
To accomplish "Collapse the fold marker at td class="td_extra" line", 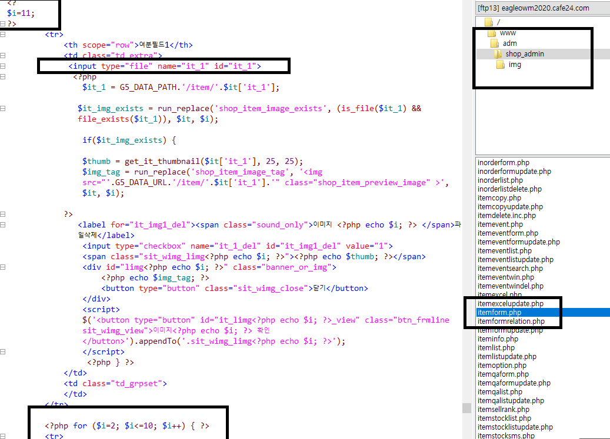I will [3, 56].
